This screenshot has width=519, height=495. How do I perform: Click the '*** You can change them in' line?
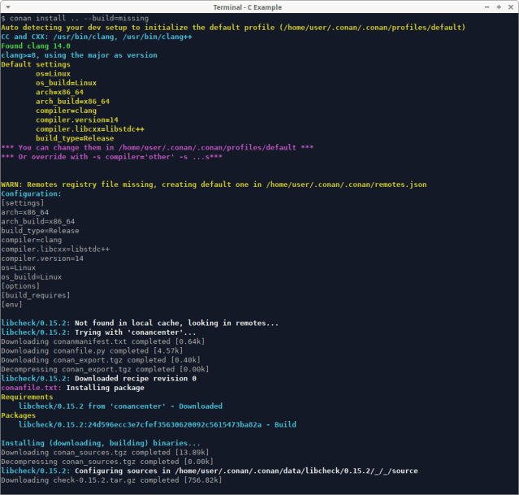click(x=158, y=147)
